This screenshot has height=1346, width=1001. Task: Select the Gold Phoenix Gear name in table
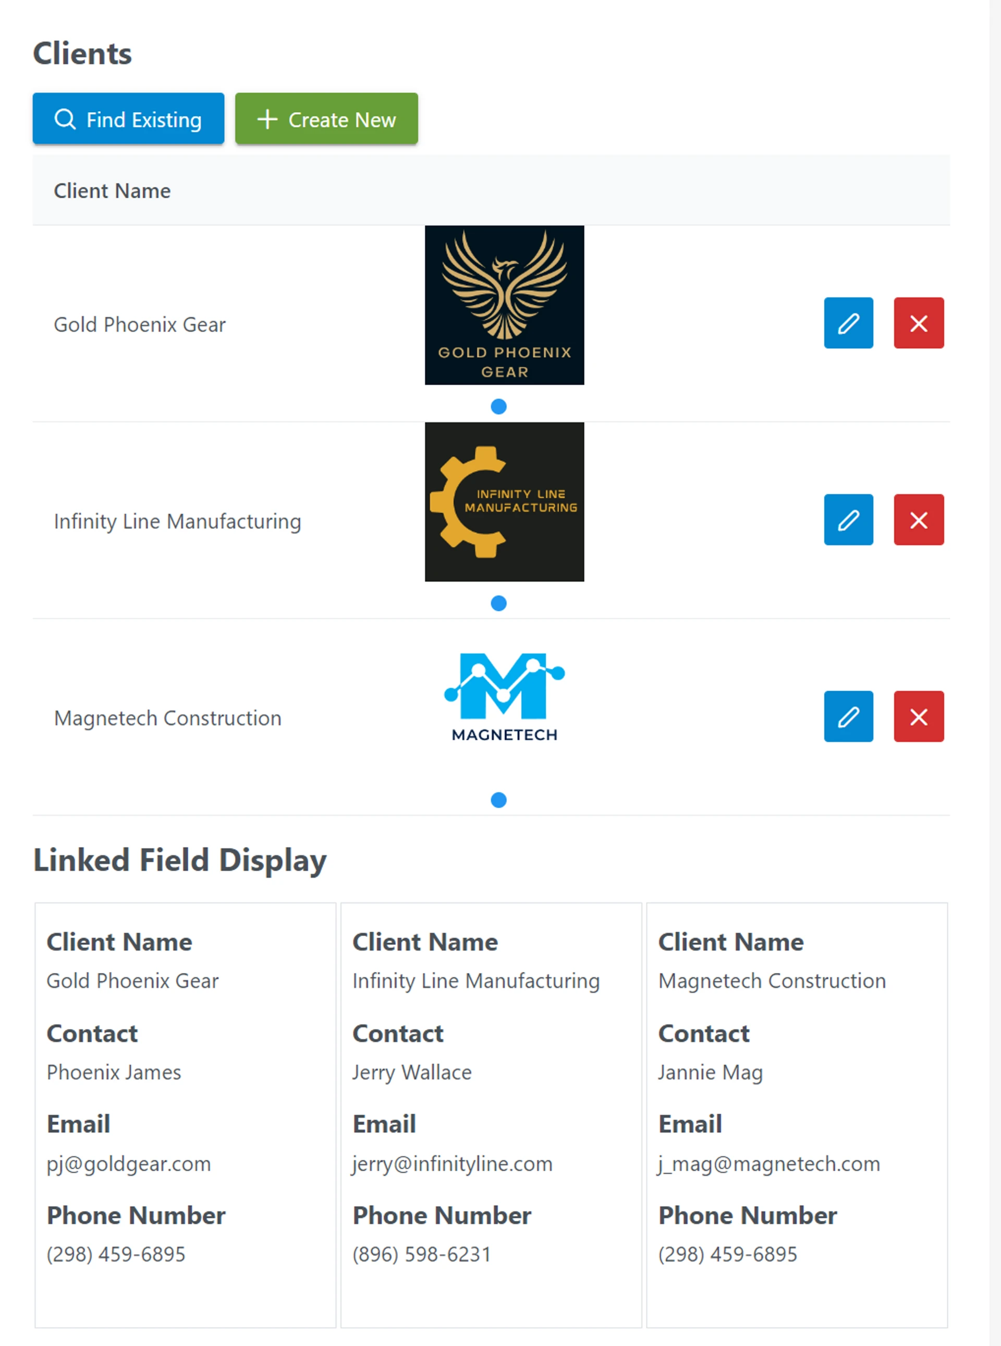pyautogui.click(x=139, y=325)
